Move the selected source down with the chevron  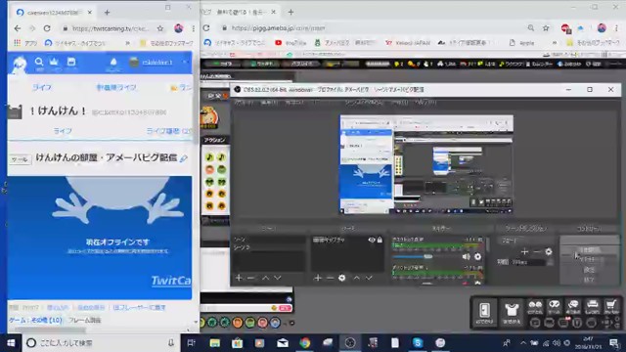pyautogui.click(x=369, y=278)
